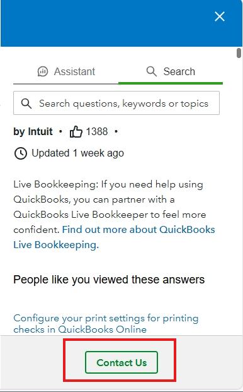Image resolution: width=243 pixels, height=392 pixels.
Task: Close the help panel with the X
Action: [x=220, y=17]
